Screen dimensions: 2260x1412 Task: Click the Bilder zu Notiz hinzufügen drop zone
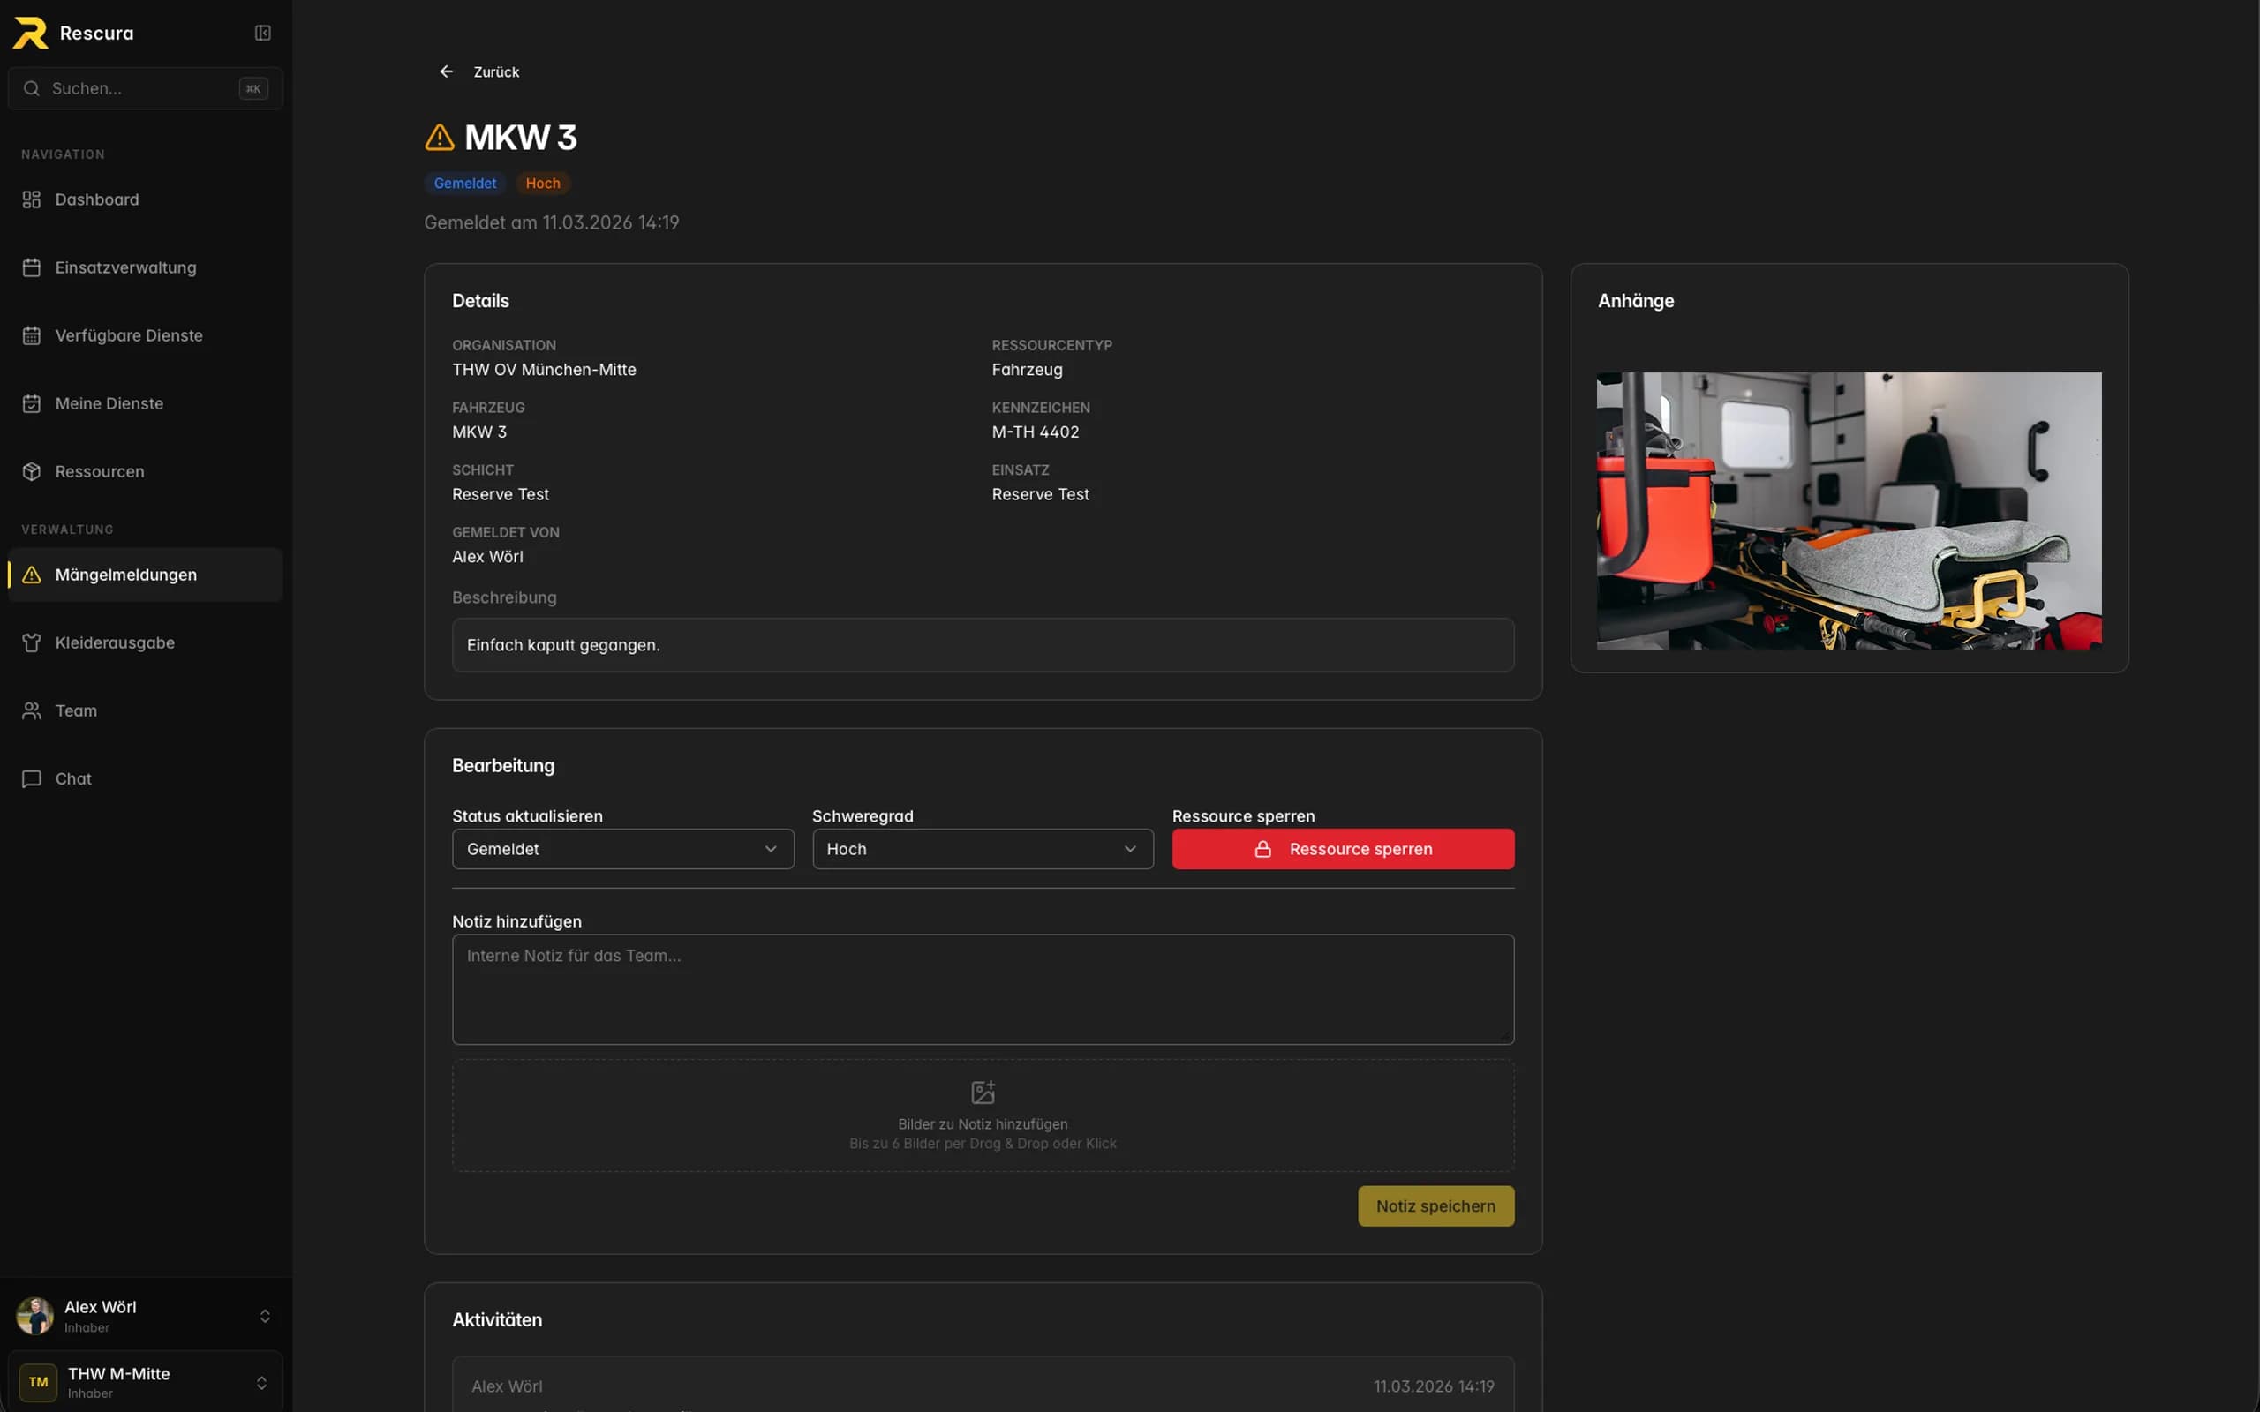pyautogui.click(x=983, y=1115)
